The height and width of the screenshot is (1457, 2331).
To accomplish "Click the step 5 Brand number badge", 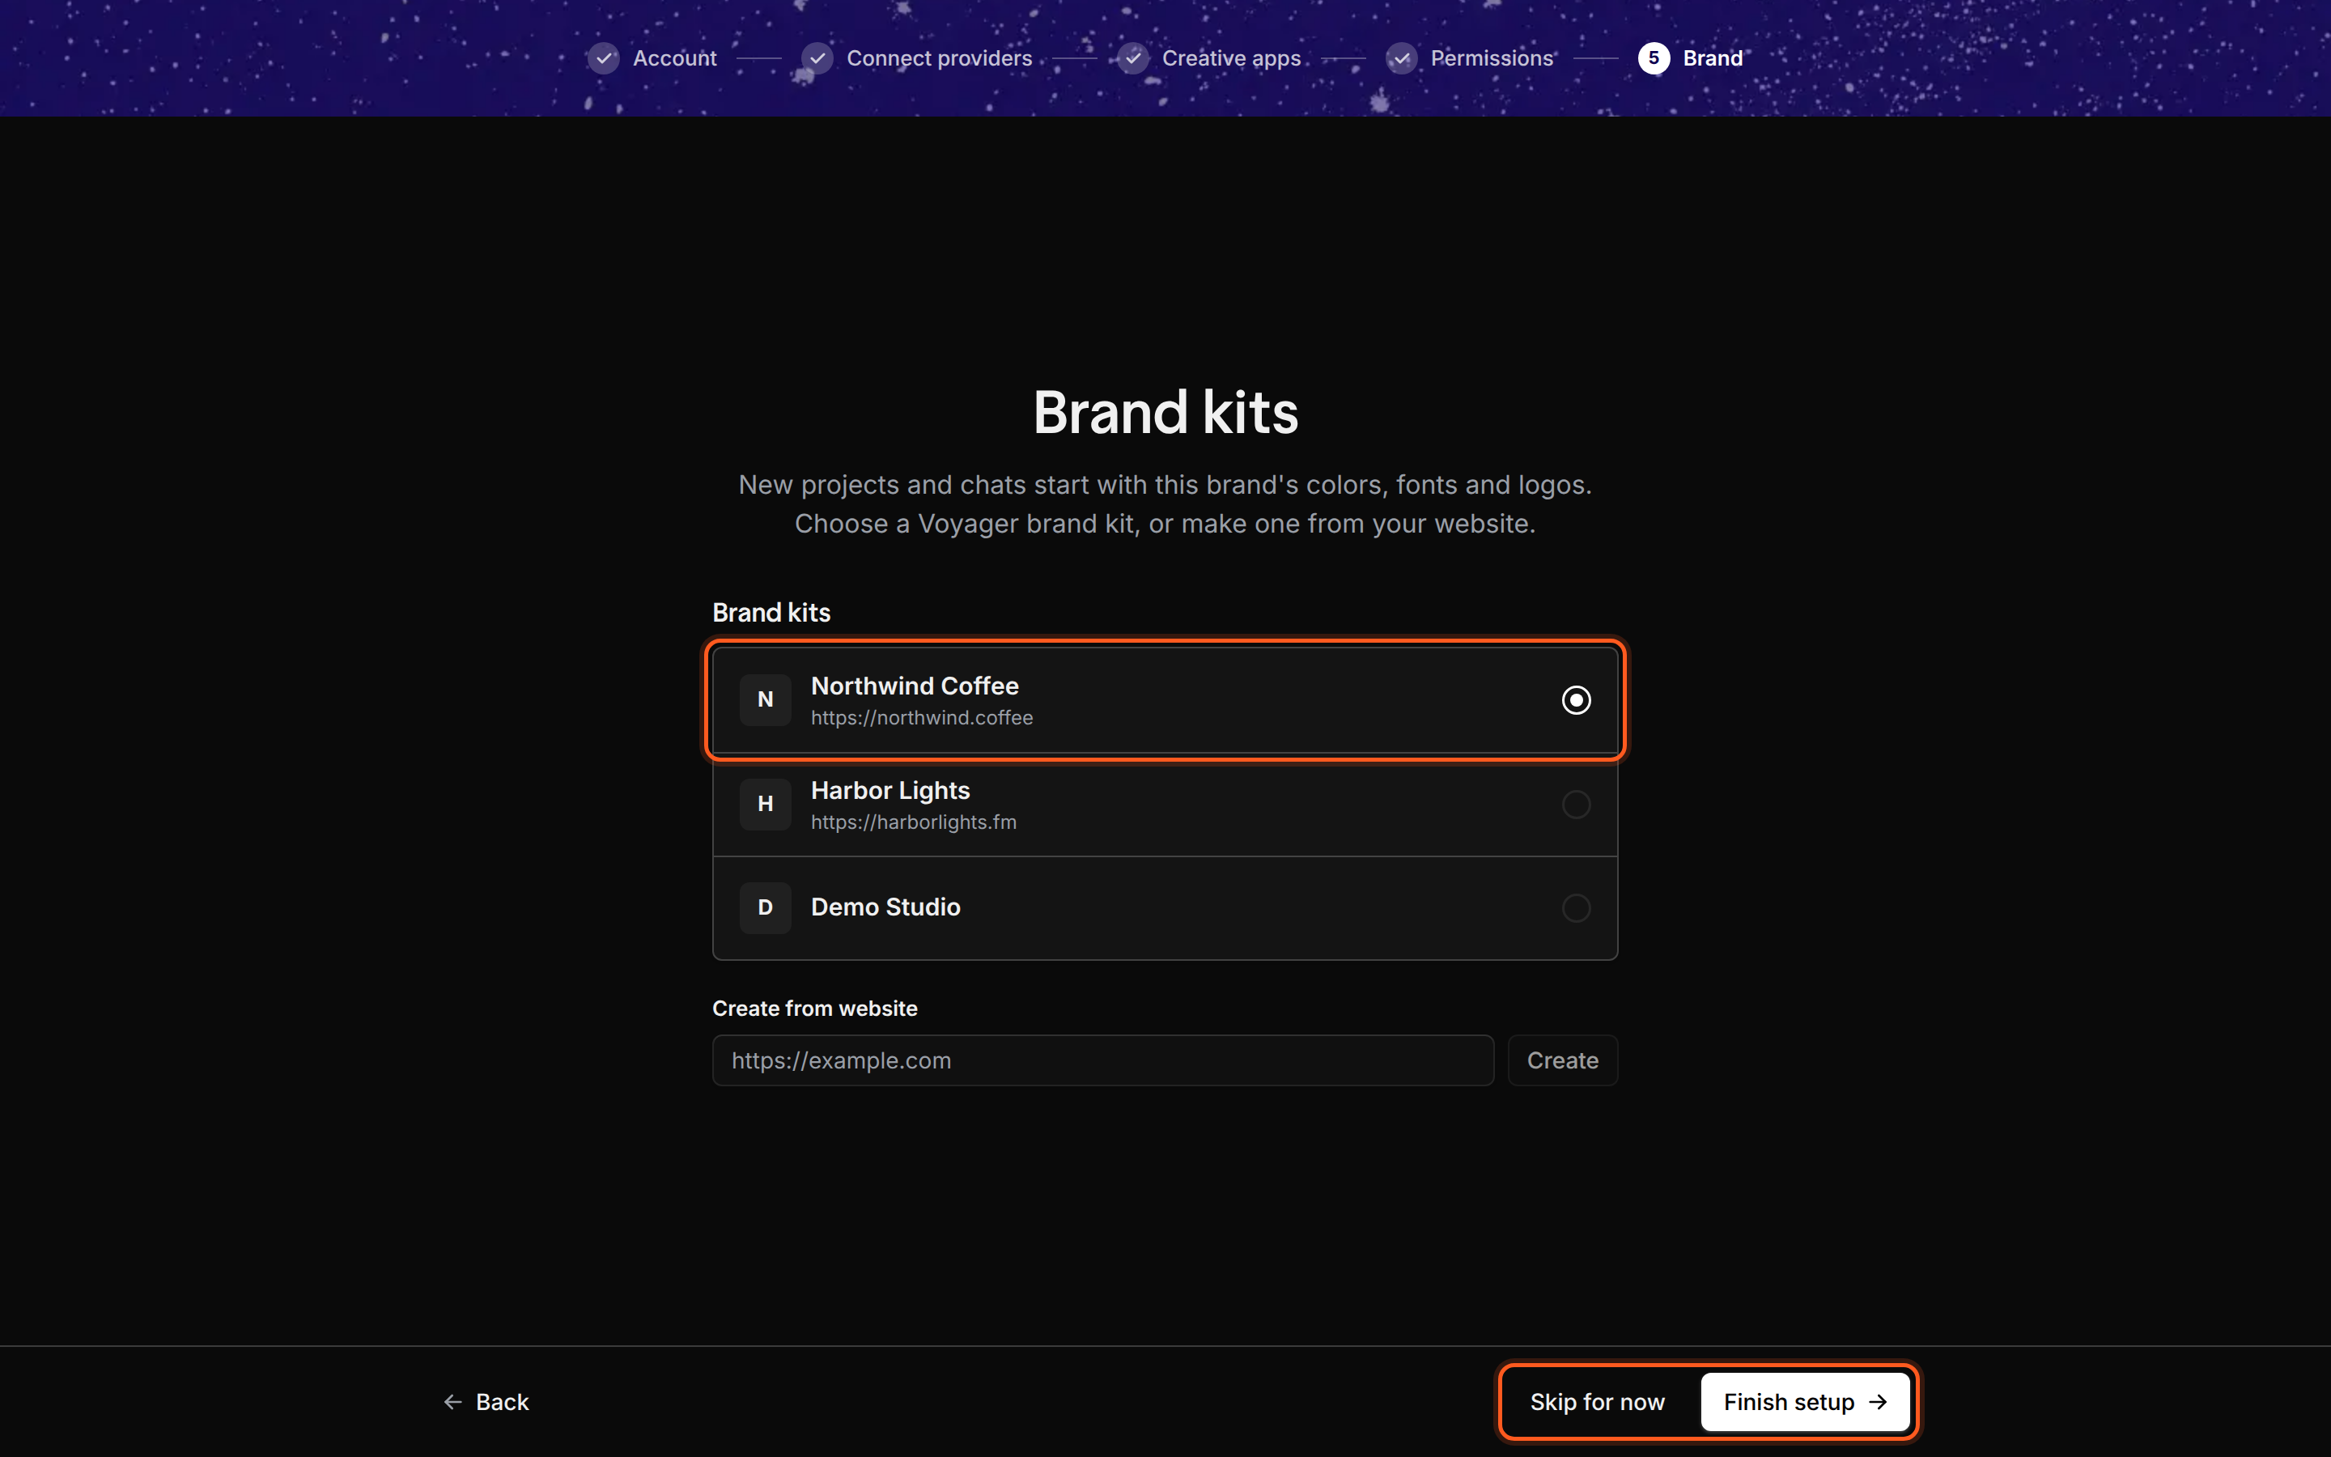I will [x=1653, y=57].
